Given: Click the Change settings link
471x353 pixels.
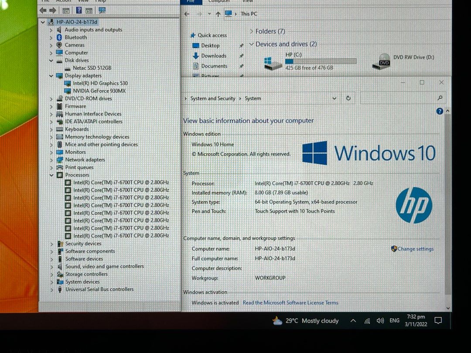Looking at the screenshot, I should 415,249.
